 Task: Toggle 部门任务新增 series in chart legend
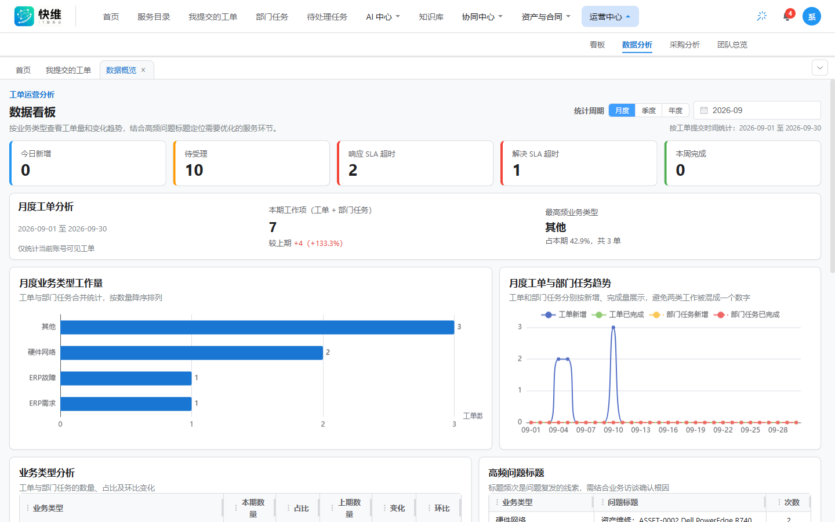click(x=678, y=314)
